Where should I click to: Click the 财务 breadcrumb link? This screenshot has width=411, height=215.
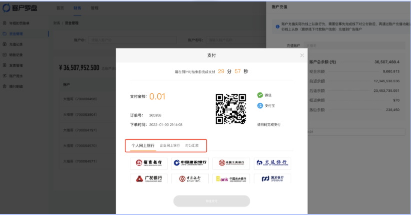[56, 23]
